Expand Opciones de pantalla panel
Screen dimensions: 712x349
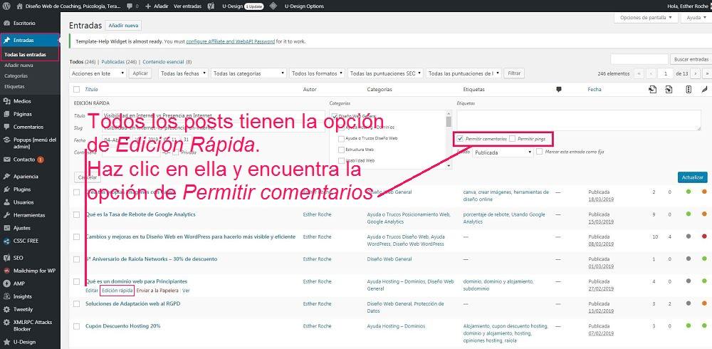point(646,17)
